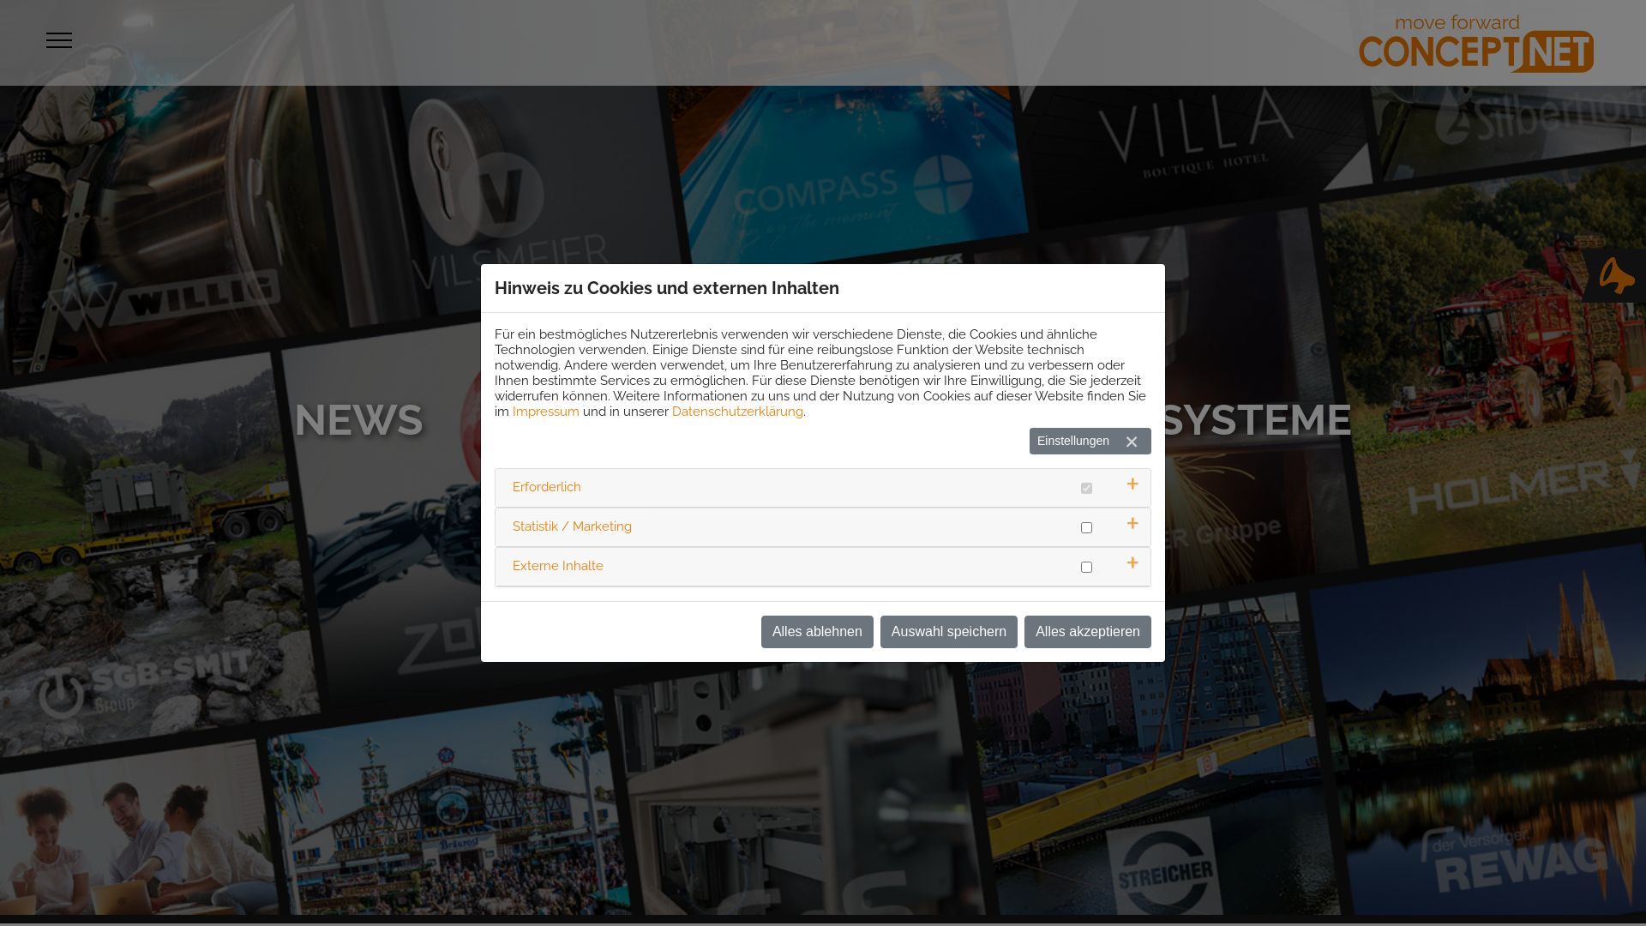Select the Externe Inhalte label
This screenshot has height=926, width=1646.
(x=558, y=566)
